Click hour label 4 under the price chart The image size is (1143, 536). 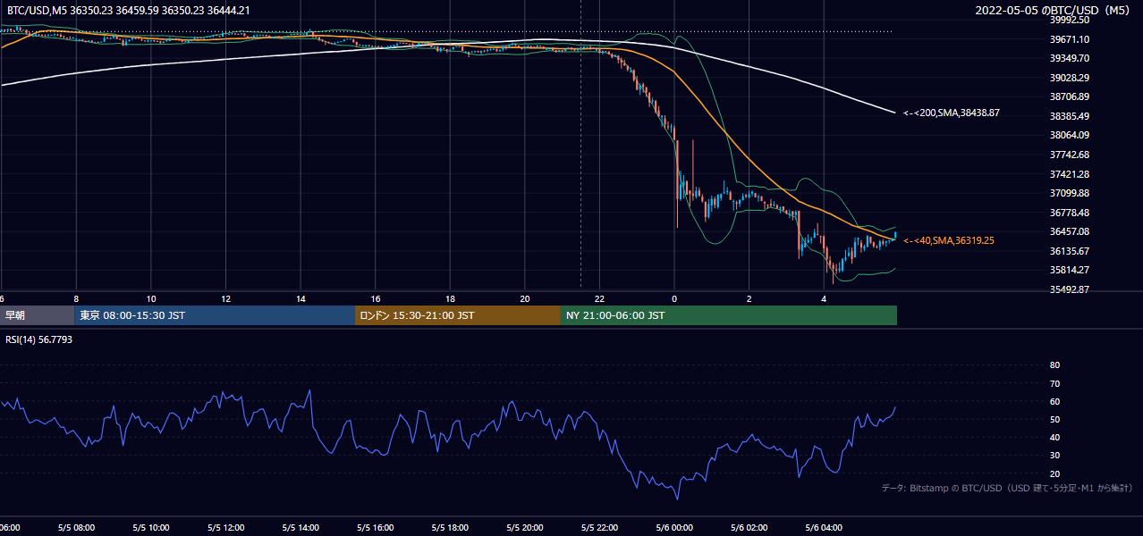click(824, 298)
